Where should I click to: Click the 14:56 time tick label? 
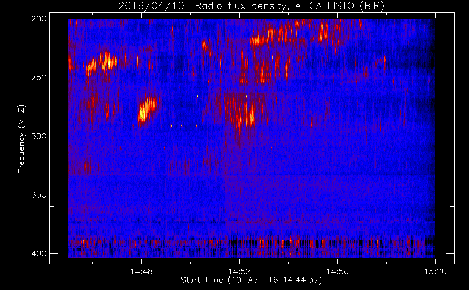coord(337,272)
